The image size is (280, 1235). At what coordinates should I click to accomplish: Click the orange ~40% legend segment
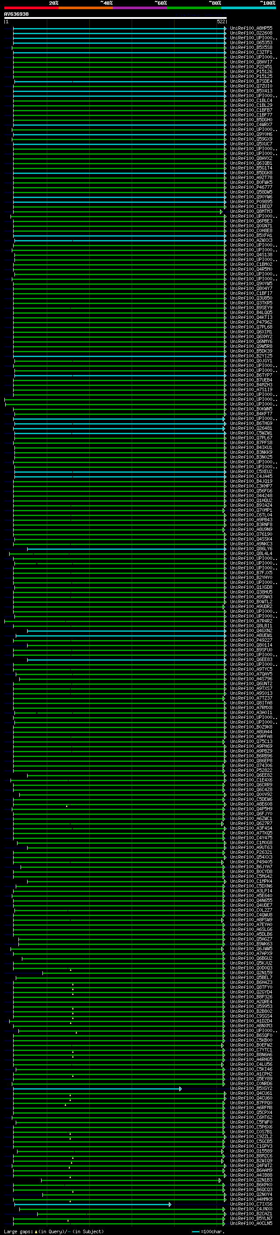coord(85,8)
